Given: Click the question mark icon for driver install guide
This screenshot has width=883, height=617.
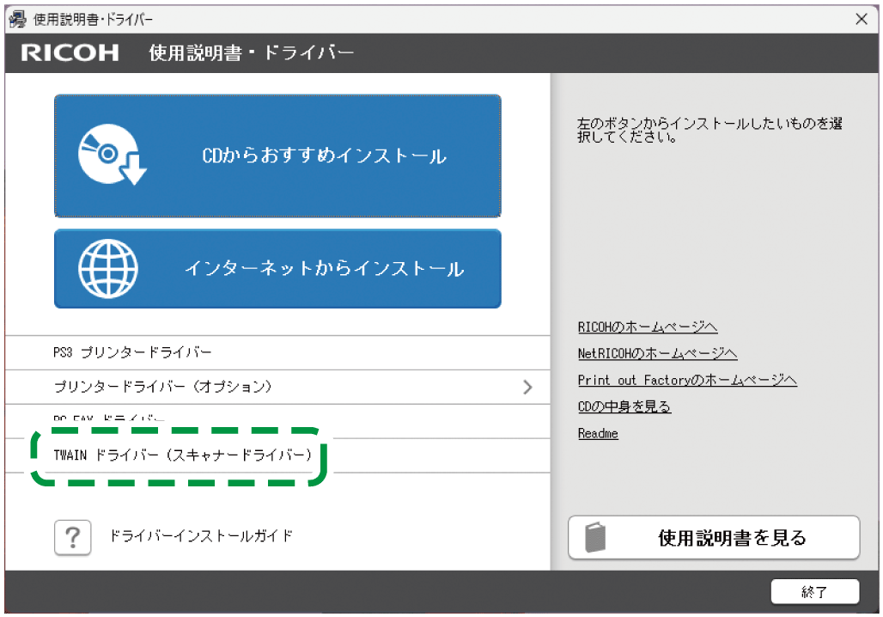Looking at the screenshot, I should pos(73,537).
